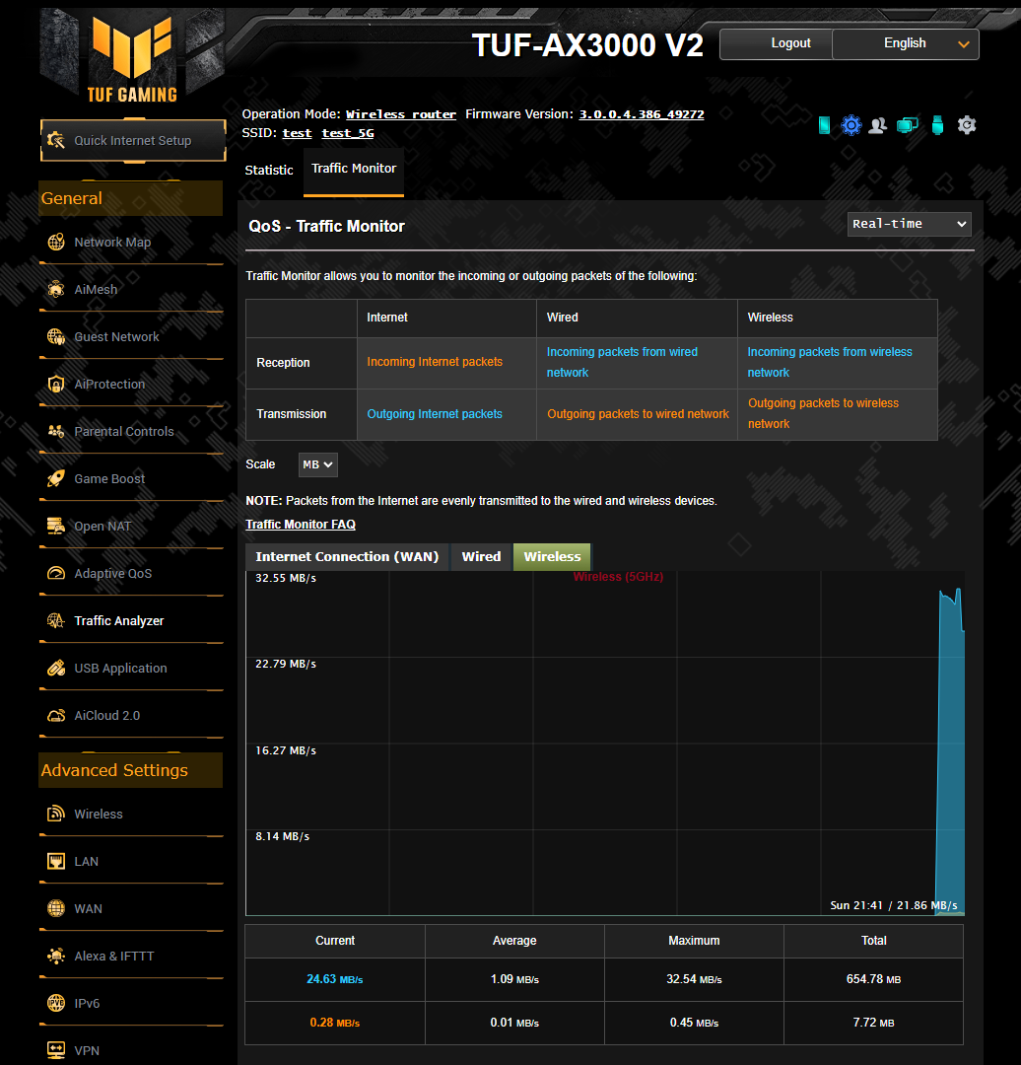The height and width of the screenshot is (1065, 1021).
Task: Click the Adaptive QoS gauge icon
Action: click(x=55, y=573)
